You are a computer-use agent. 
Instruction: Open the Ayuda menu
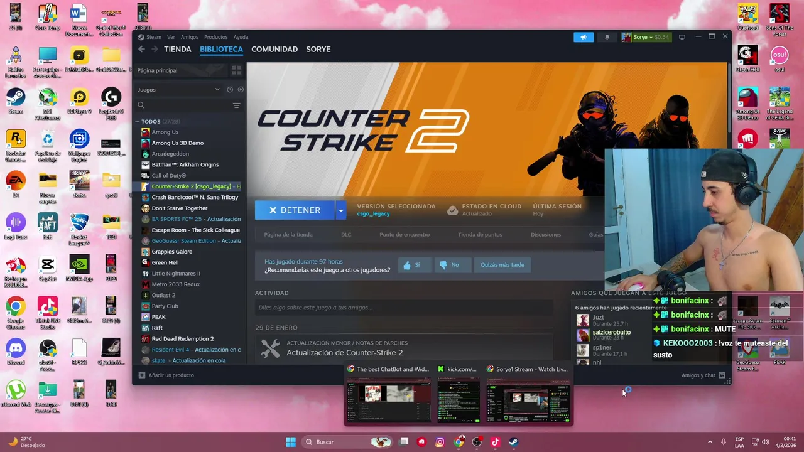241,37
